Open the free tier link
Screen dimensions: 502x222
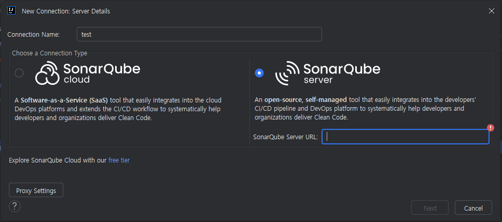[119, 160]
